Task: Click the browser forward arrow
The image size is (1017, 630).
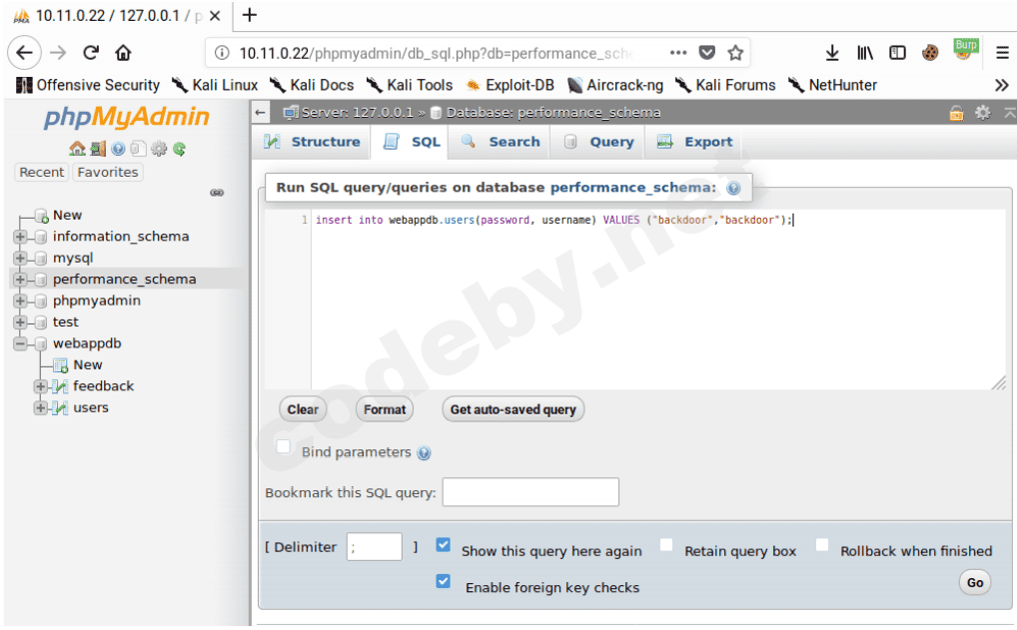Action: tap(58, 53)
